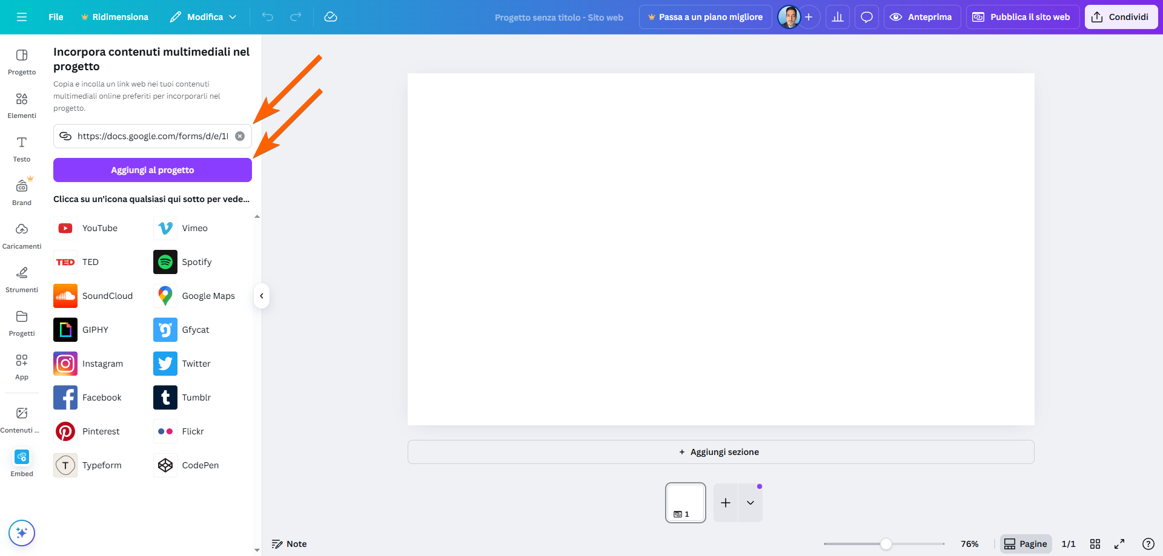Open the Strumenti sidebar tab
The image size is (1163, 556).
tap(22, 280)
